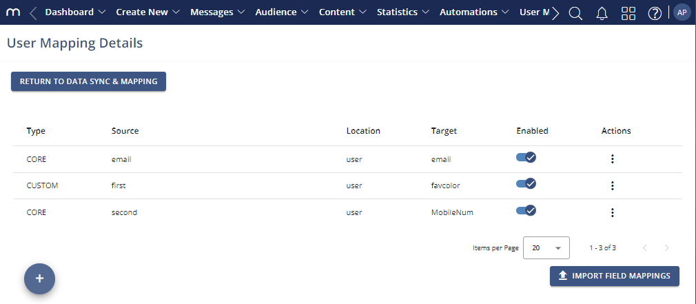Expand the Automations menu
This screenshot has width=696, height=304.
coord(474,12)
